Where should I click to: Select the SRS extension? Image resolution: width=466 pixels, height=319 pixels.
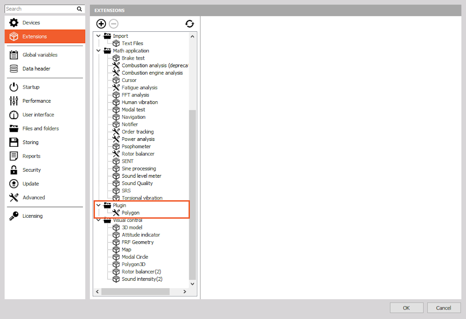click(x=126, y=190)
